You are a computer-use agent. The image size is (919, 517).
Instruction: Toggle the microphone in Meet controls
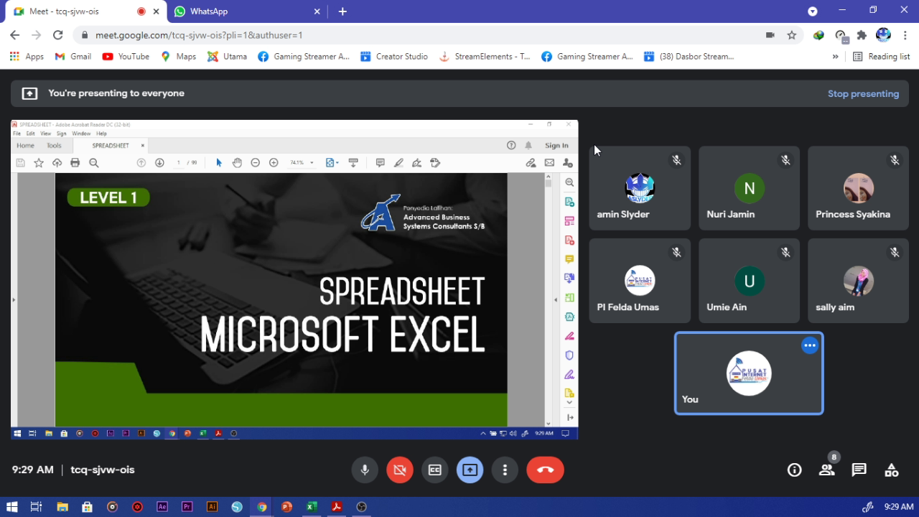(365, 470)
